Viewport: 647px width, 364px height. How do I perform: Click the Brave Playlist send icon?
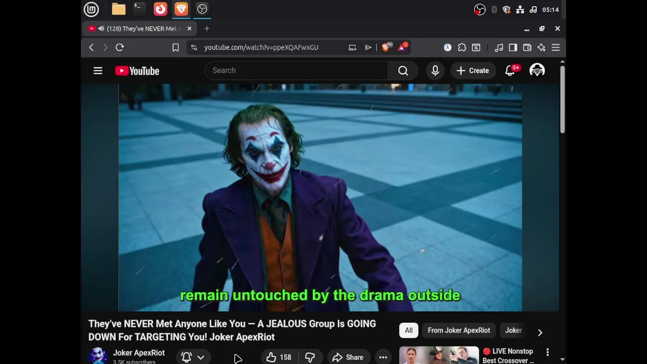(368, 48)
